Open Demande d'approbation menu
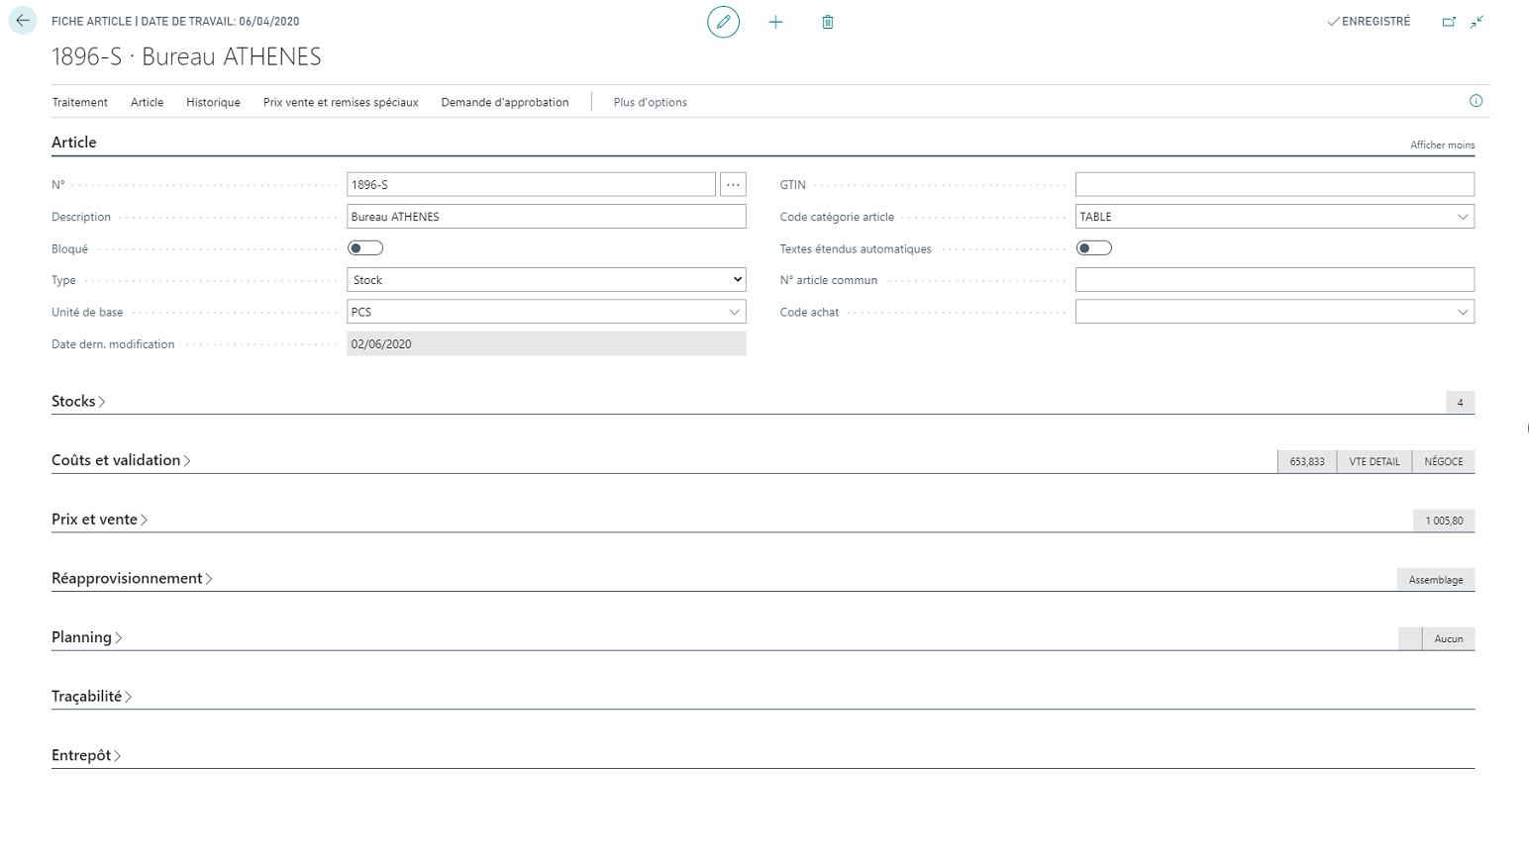 pyautogui.click(x=505, y=102)
